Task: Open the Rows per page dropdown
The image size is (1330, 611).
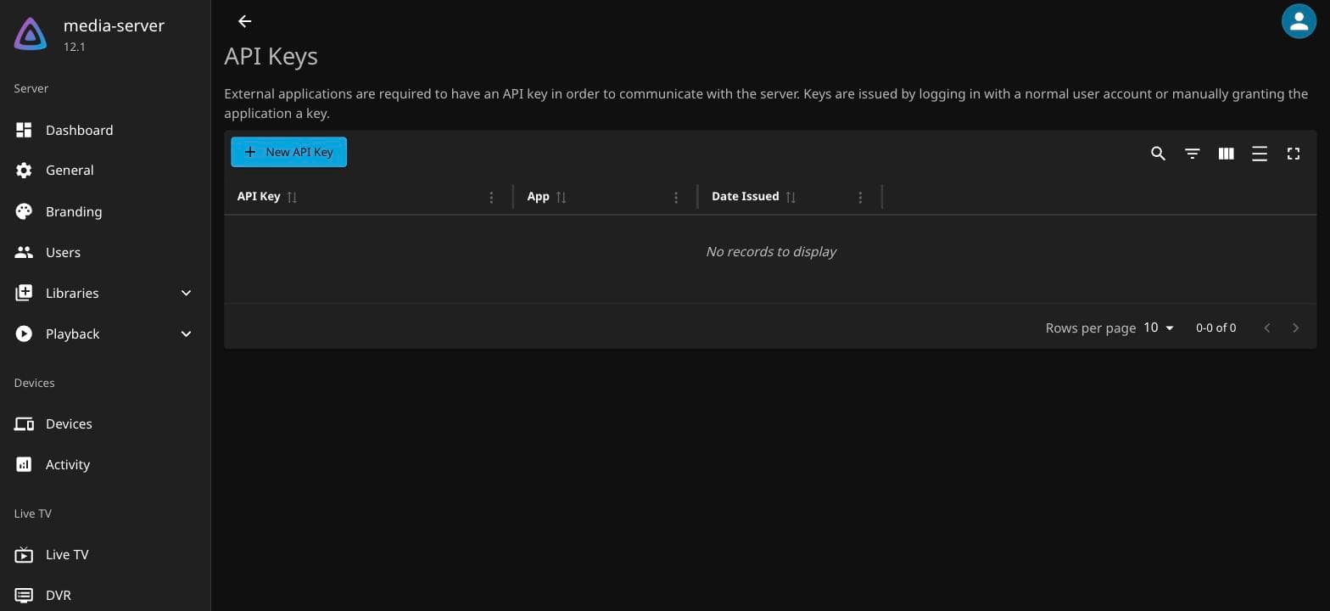Action: 1159,328
